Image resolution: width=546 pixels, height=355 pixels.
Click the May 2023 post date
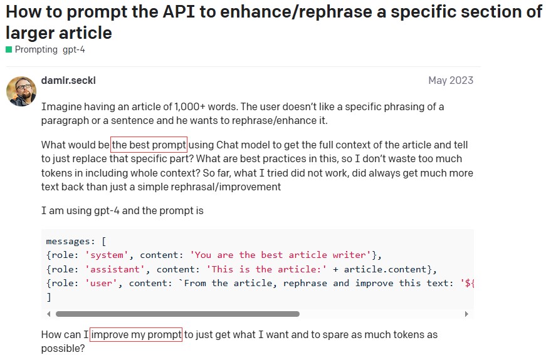coord(451,80)
